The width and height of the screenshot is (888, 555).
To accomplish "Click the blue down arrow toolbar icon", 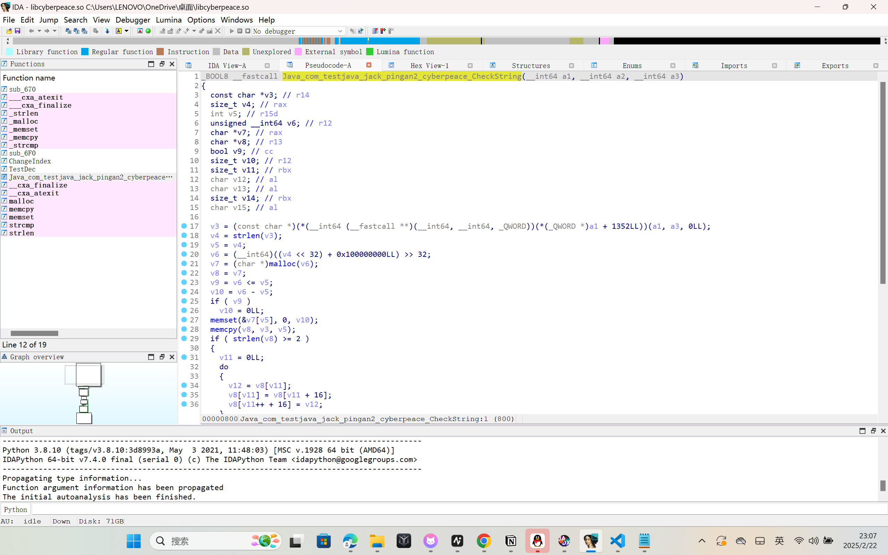I will (x=107, y=31).
